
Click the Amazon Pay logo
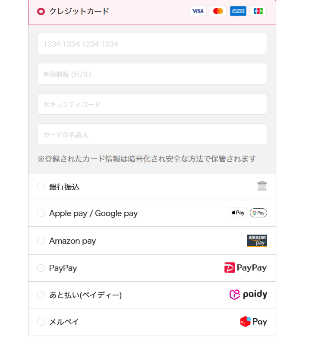[257, 241]
